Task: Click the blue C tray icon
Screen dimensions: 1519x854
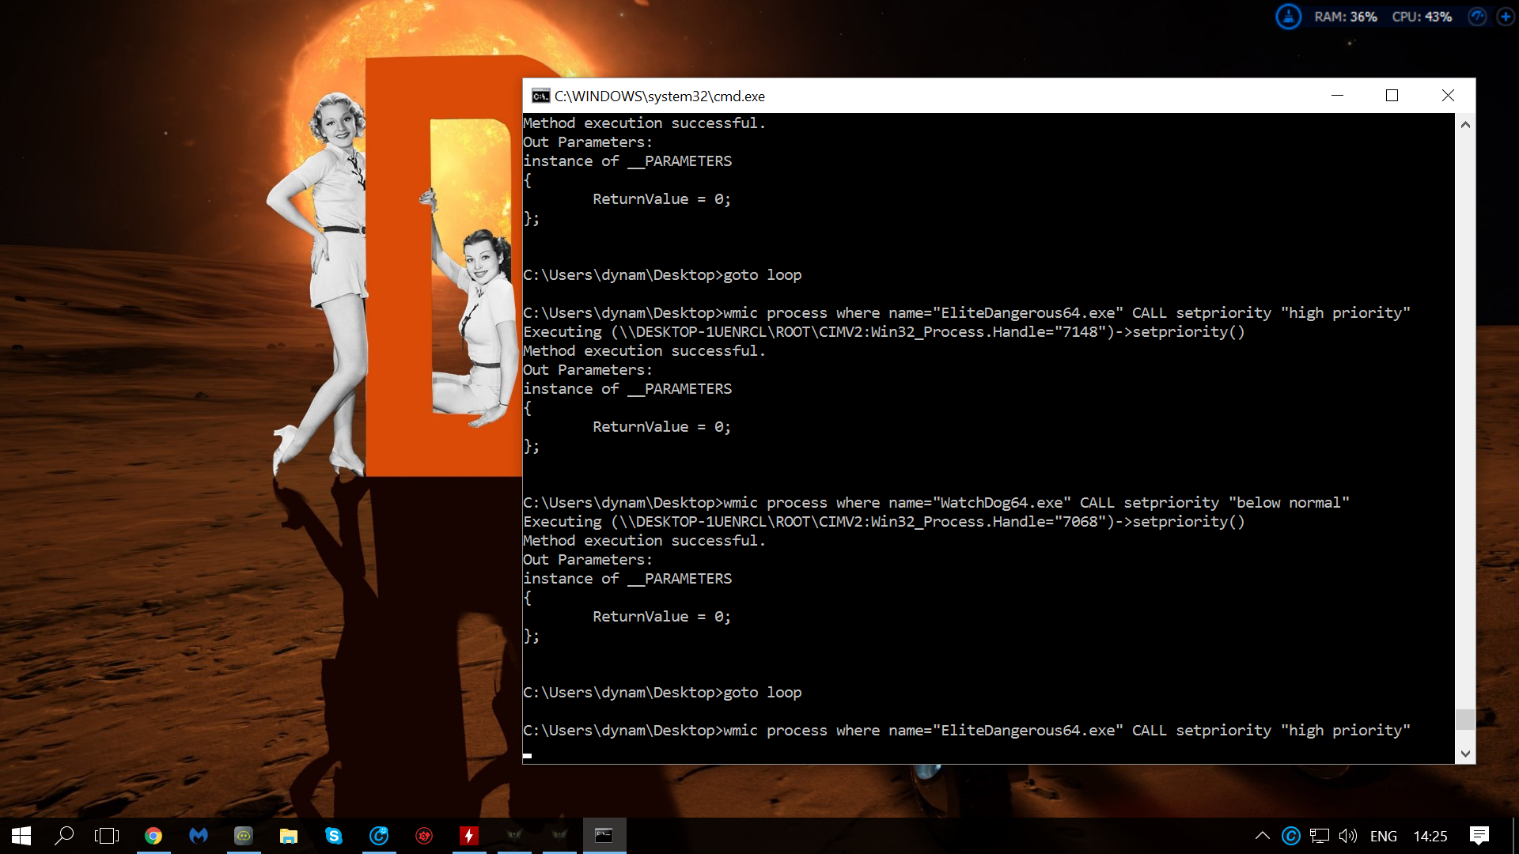Action: click(1290, 836)
